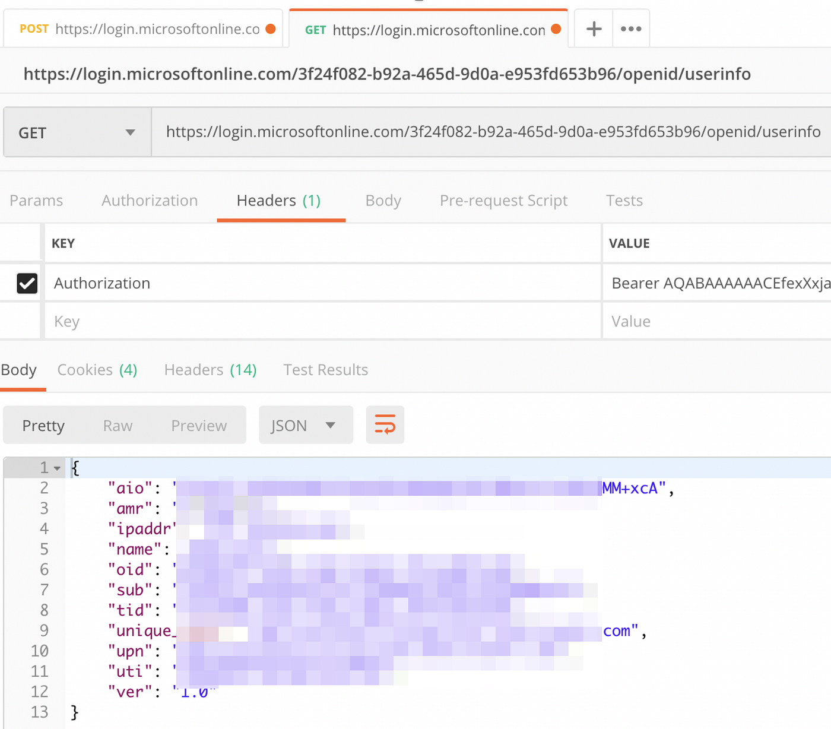Viewport: 831px width, 729px height.
Task: Open the request Body tab
Action: click(383, 201)
